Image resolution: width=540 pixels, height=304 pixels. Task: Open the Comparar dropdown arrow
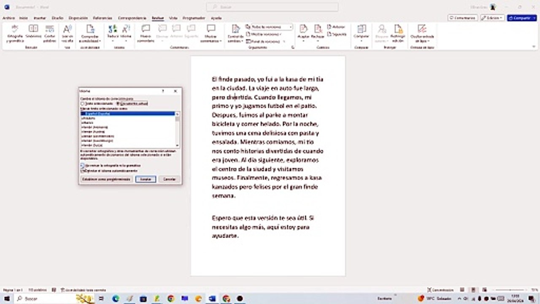(x=361, y=41)
